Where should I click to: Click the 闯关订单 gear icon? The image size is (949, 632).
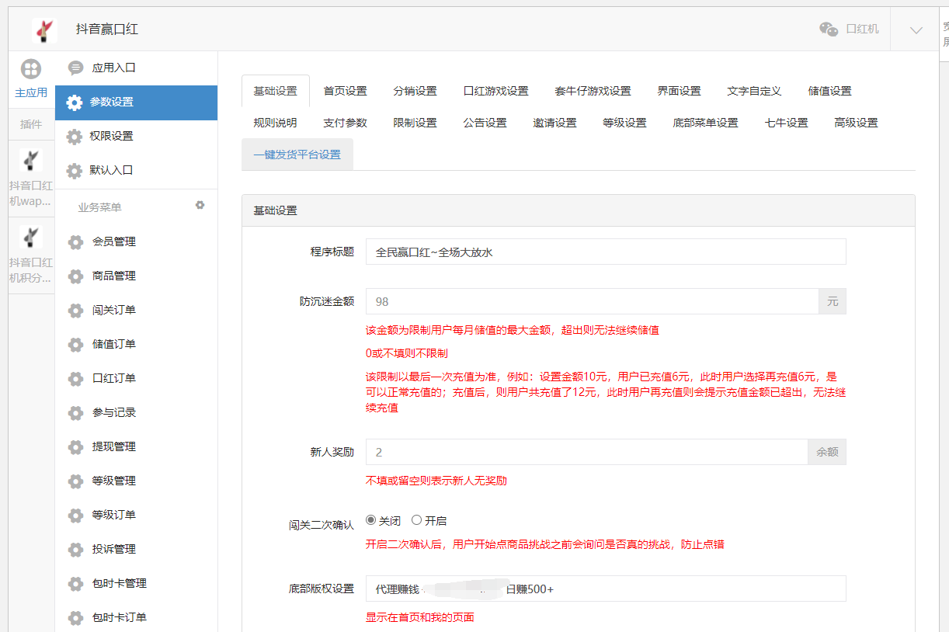point(75,310)
